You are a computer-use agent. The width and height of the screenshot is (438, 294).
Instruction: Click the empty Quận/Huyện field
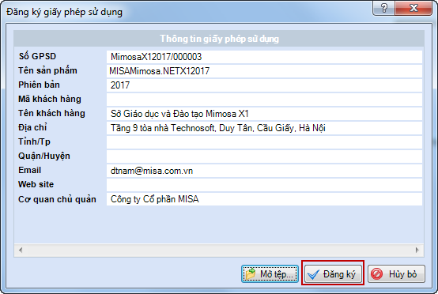pos(264,156)
